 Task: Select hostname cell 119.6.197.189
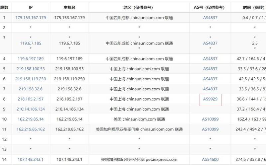click(69, 59)
